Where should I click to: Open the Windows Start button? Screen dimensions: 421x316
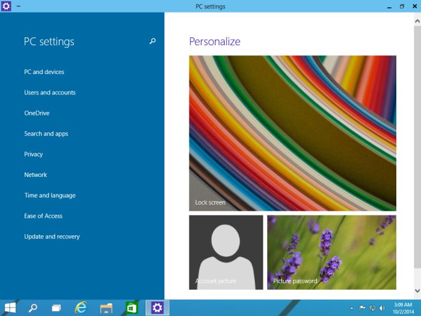(10, 308)
